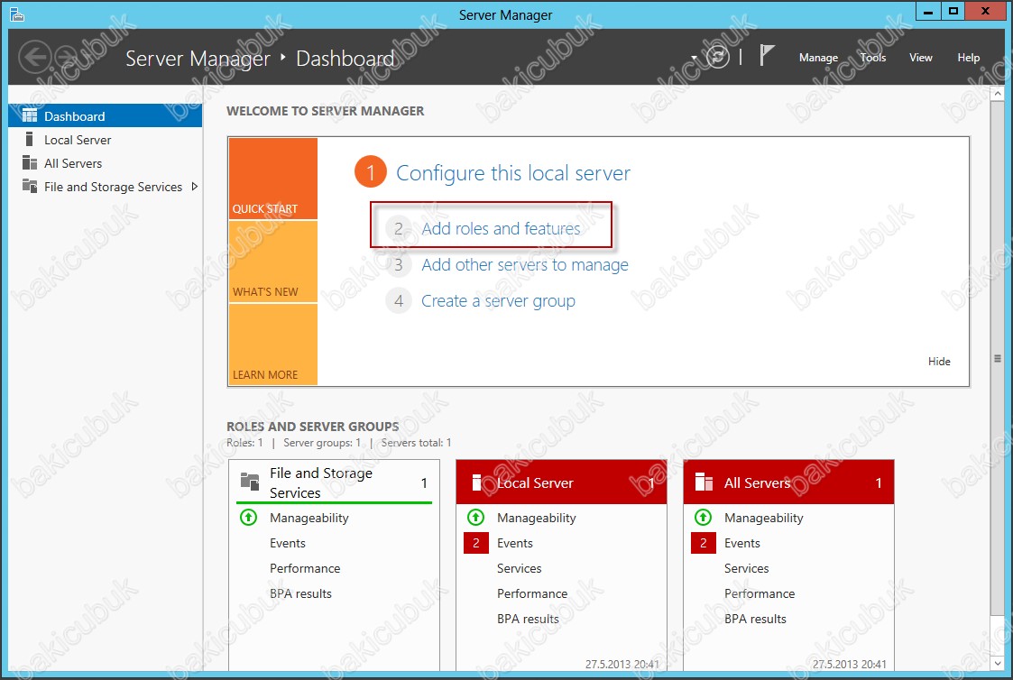Expand the File and Storage Services arrow
The height and width of the screenshot is (680, 1013).
tap(195, 187)
